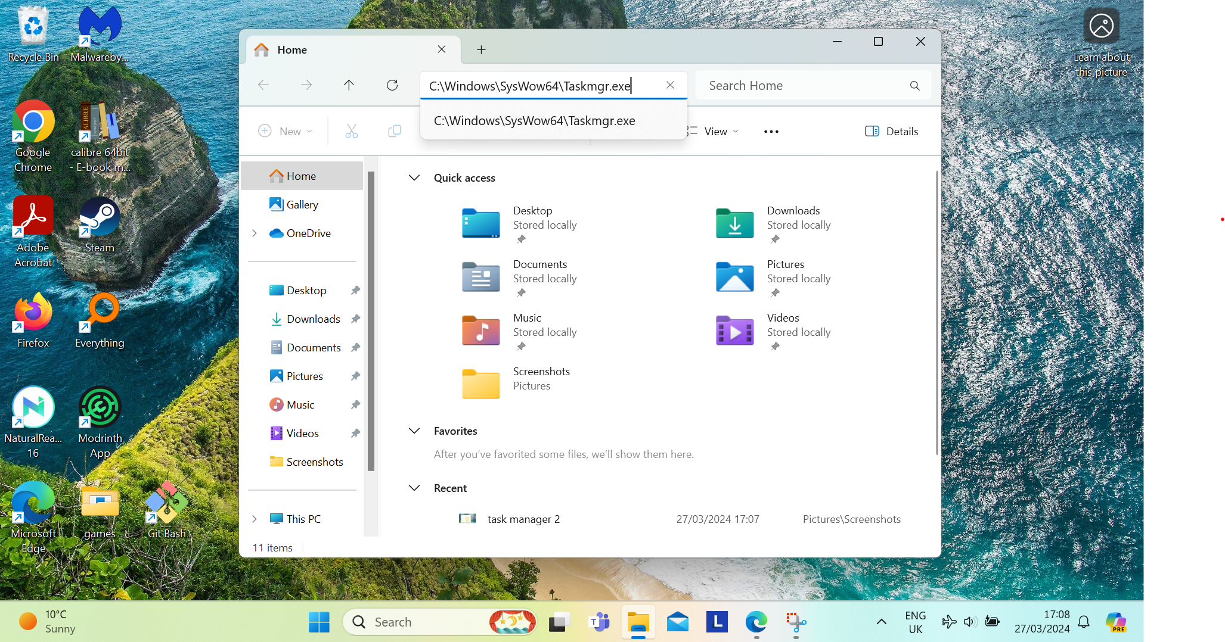Collapse the Recent section
This screenshot has width=1225, height=642.
pos(414,488)
